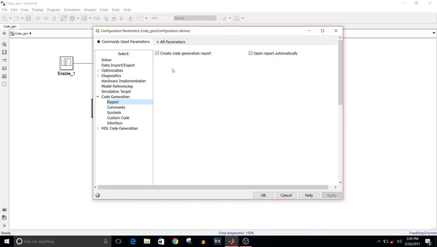Toggle sample time display arrows icon
The height and width of the screenshot is (247, 437).
(4, 60)
